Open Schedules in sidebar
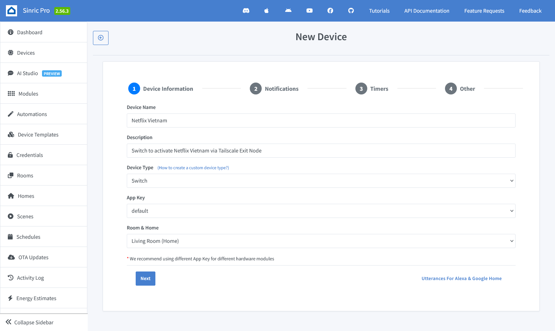This screenshot has height=331, width=555. click(x=44, y=237)
